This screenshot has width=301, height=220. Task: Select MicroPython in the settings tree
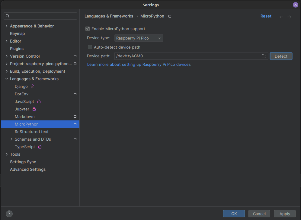pyautogui.click(x=40, y=124)
